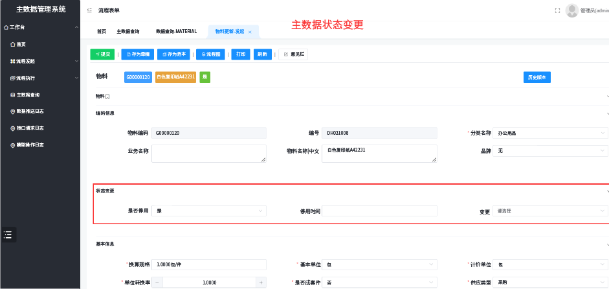The height and width of the screenshot is (289, 609).
Task: Click the floating list icon at bottom-left
Action: [x=8, y=235]
